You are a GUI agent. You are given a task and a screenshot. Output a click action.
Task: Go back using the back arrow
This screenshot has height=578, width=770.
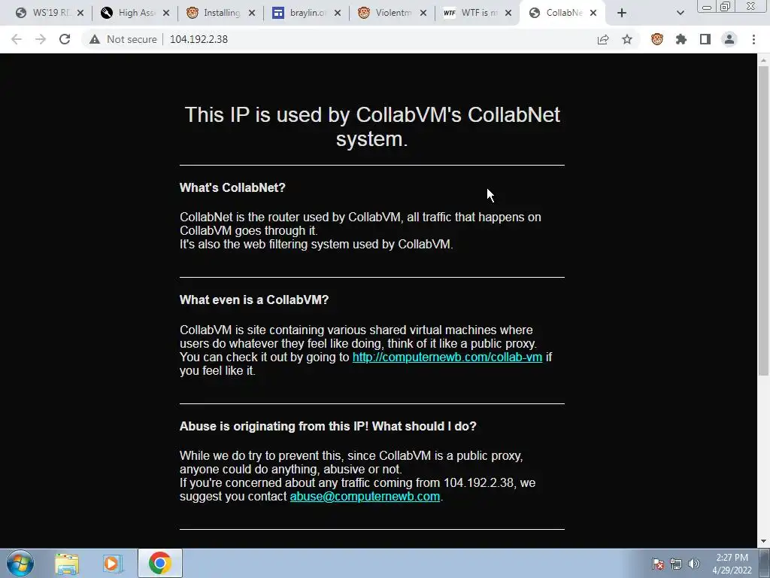coord(17,39)
